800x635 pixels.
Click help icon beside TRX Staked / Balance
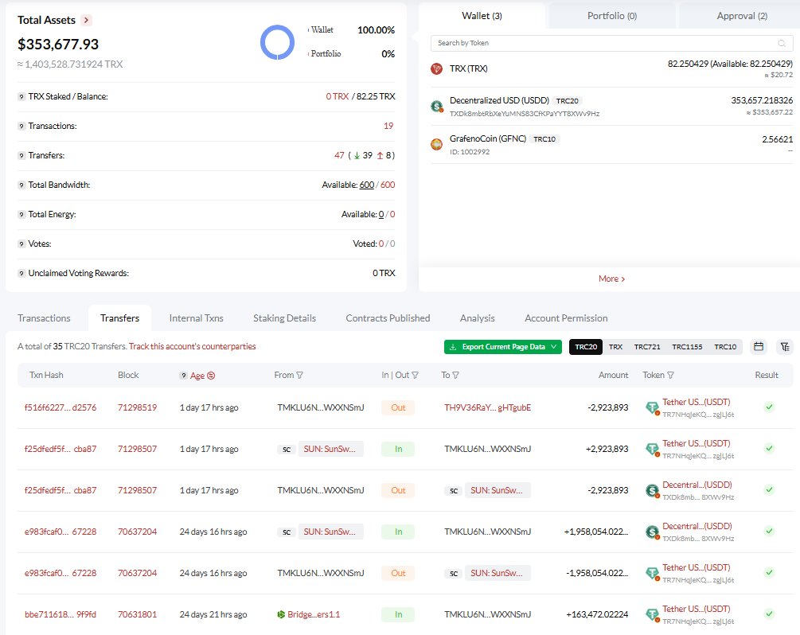(x=21, y=96)
